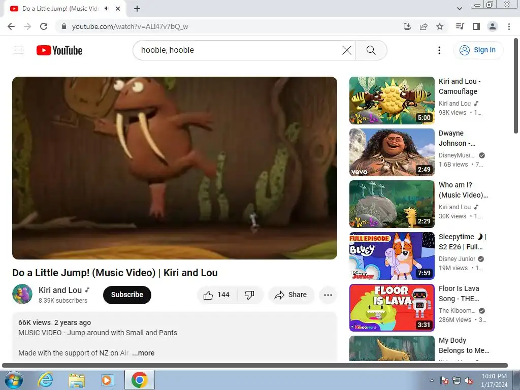The height and width of the screenshot is (390, 520).
Task: Launch Internet Explorer from taskbar
Action: coord(45,380)
